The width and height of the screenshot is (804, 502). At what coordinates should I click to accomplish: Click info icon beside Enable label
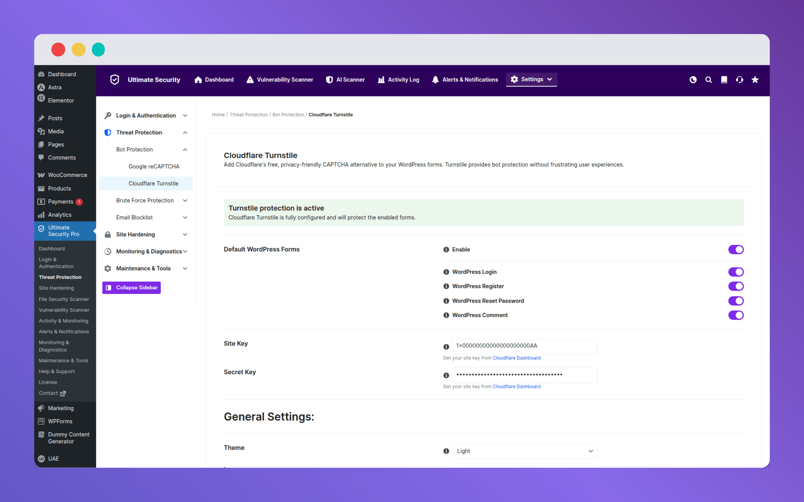tap(446, 250)
